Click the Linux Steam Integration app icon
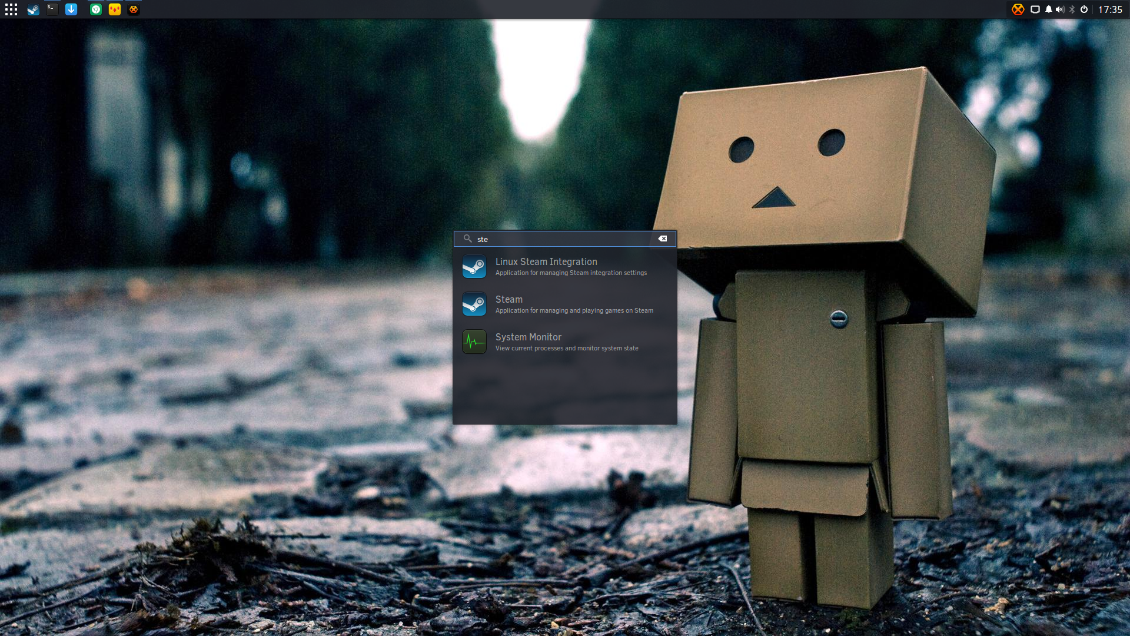 click(x=474, y=266)
